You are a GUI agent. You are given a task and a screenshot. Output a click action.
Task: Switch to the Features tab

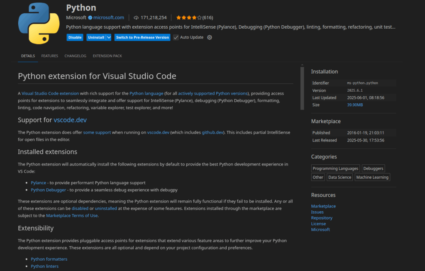(49, 56)
